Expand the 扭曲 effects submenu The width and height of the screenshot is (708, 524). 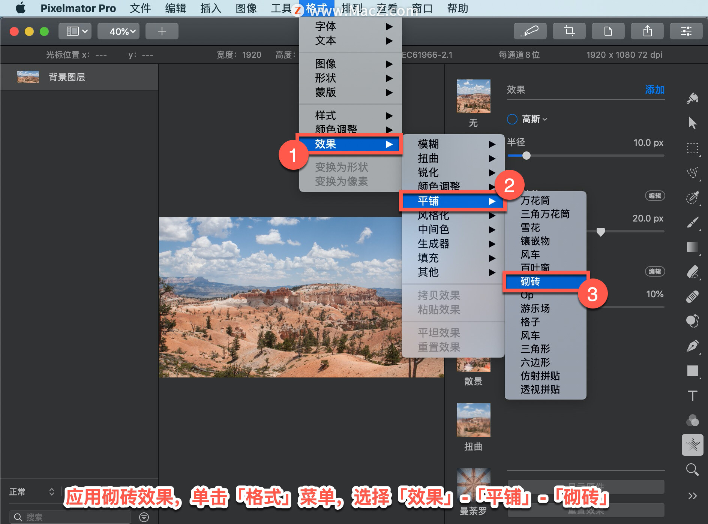tap(453, 158)
